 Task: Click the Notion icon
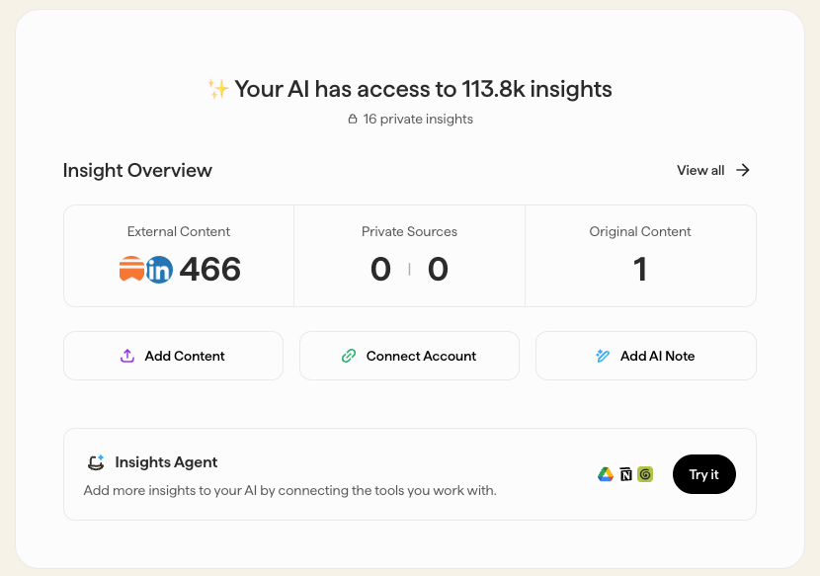pyautogui.click(x=626, y=474)
